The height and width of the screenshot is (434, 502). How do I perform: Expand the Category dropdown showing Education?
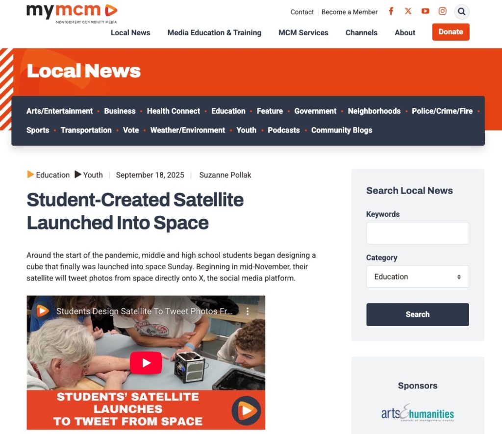[x=418, y=277]
